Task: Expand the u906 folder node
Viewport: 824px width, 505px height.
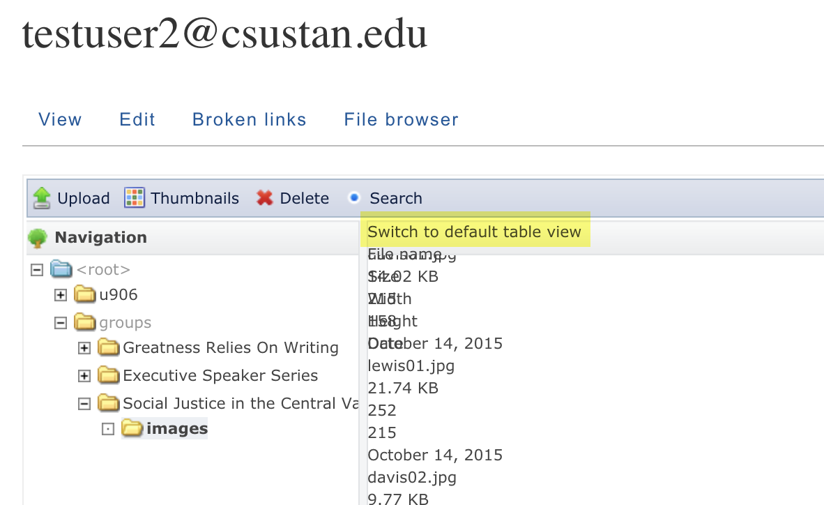Action: click(61, 295)
